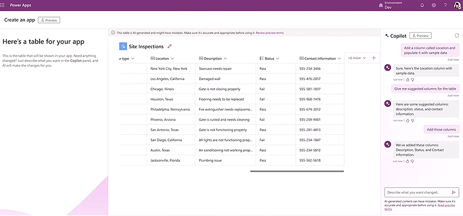Like the suggested columns response

pos(408,120)
